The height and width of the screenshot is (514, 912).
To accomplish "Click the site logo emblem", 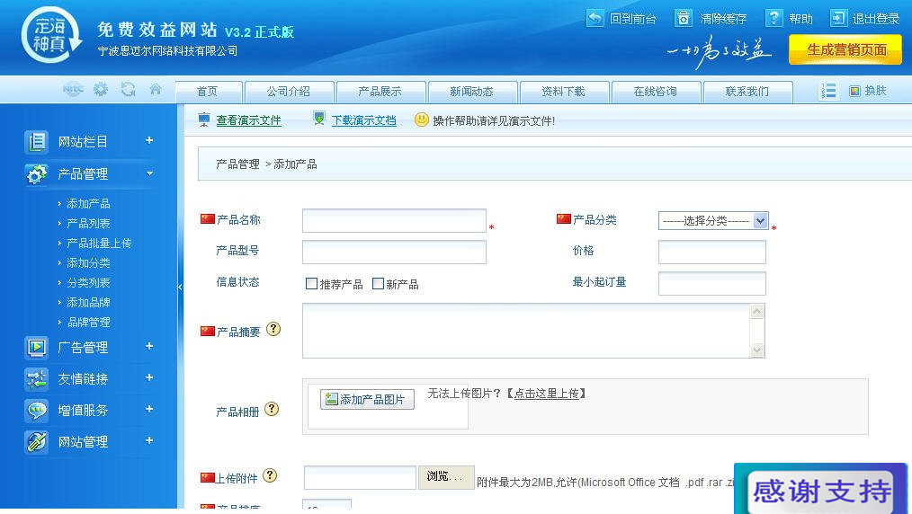I will coord(50,35).
